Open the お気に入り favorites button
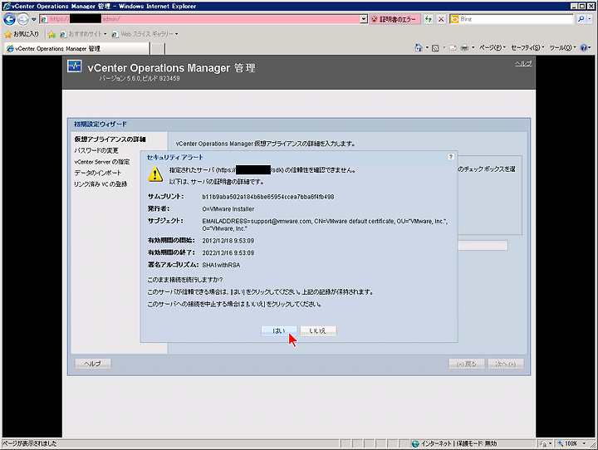 tap(22, 34)
